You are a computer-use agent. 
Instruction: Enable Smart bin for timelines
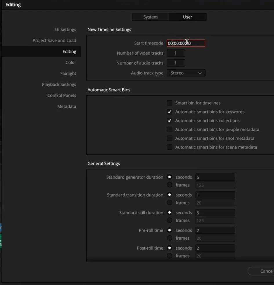[x=169, y=103]
